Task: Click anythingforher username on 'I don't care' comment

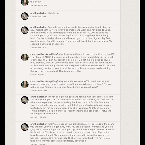Action: (39, 124)
